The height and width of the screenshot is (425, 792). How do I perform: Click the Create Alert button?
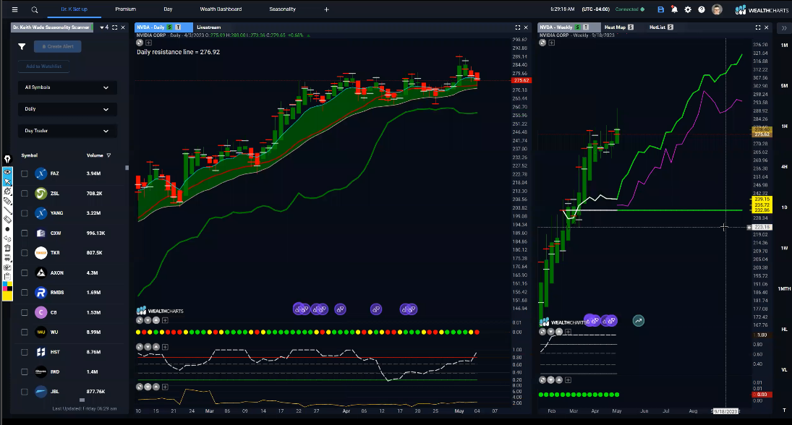pyautogui.click(x=58, y=46)
